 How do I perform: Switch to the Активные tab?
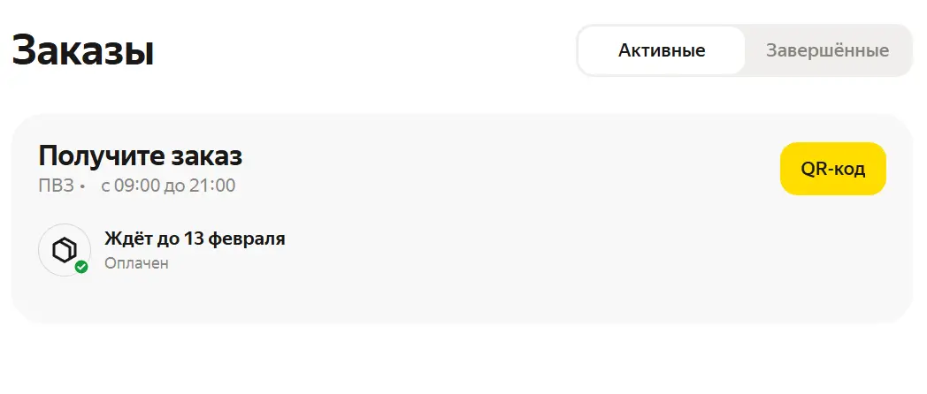point(662,50)
